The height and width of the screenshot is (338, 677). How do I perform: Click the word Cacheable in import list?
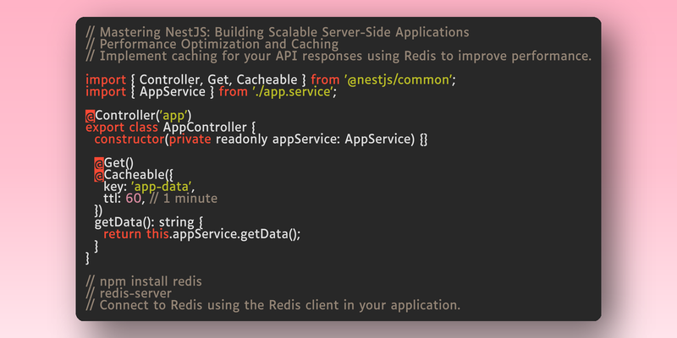(x=267, y=80)
